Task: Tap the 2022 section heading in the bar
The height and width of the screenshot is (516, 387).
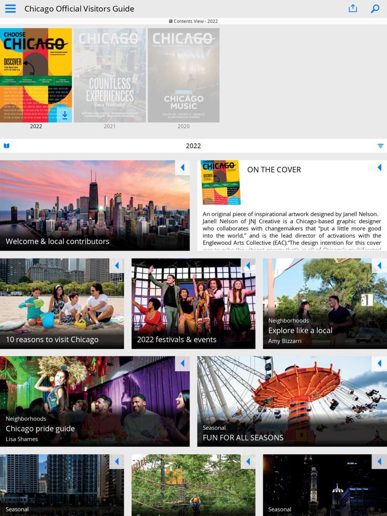Action: click(x=193, y=146)
